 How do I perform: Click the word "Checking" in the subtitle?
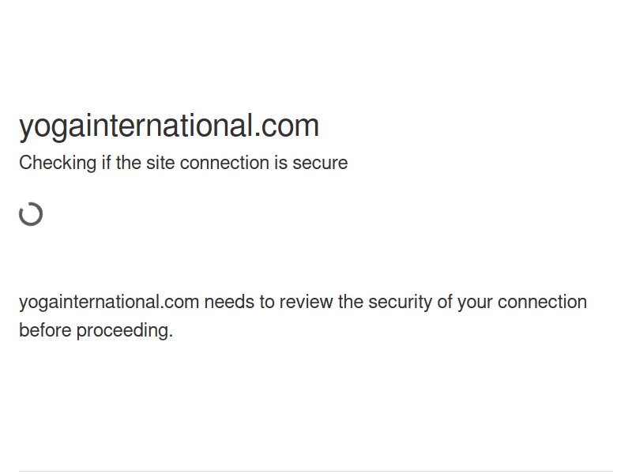(x=57, y=164)
